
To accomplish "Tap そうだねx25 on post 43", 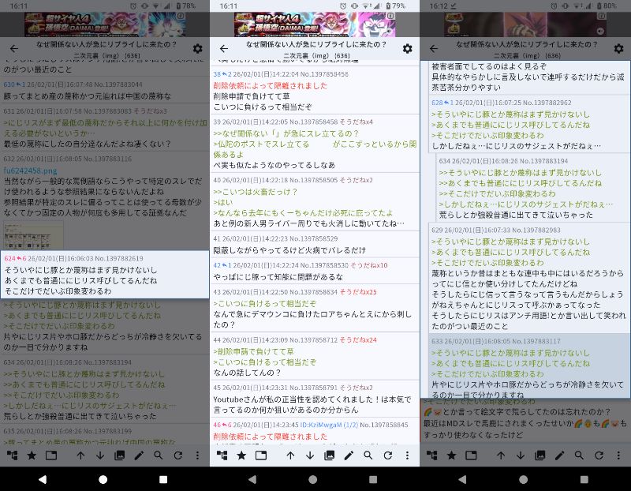I will click(359, 292).
